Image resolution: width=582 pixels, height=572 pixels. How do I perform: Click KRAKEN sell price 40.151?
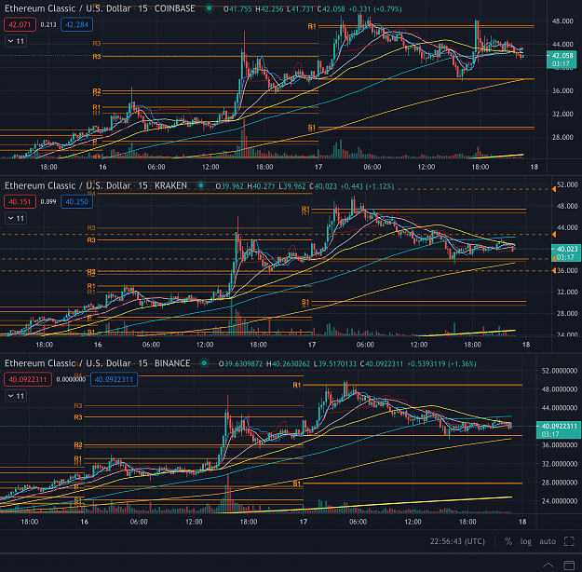(20, 201)
